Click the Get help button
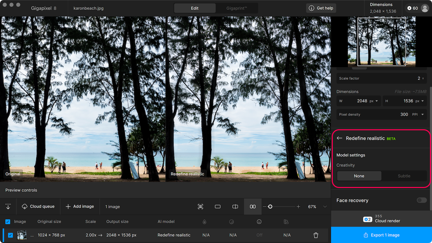 pyautogui.click(x=321, y=8)
